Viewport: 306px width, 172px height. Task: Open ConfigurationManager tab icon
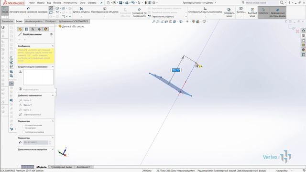tap(33, 29)
